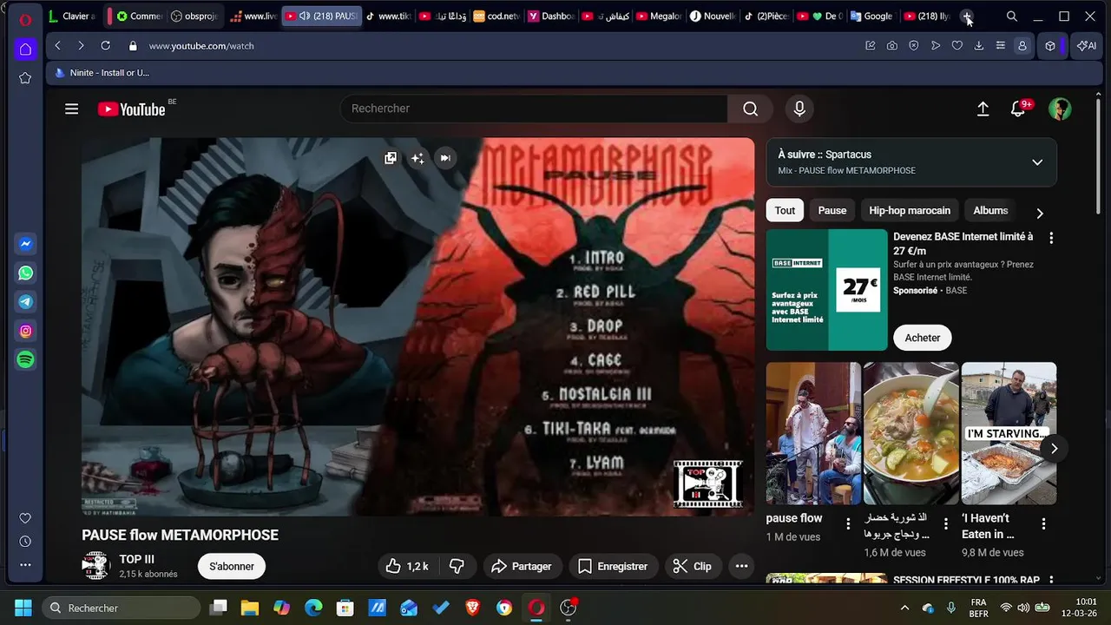Open sidebar three-dot settings menu
1111x625 pixels.
[x=25, y=565]
